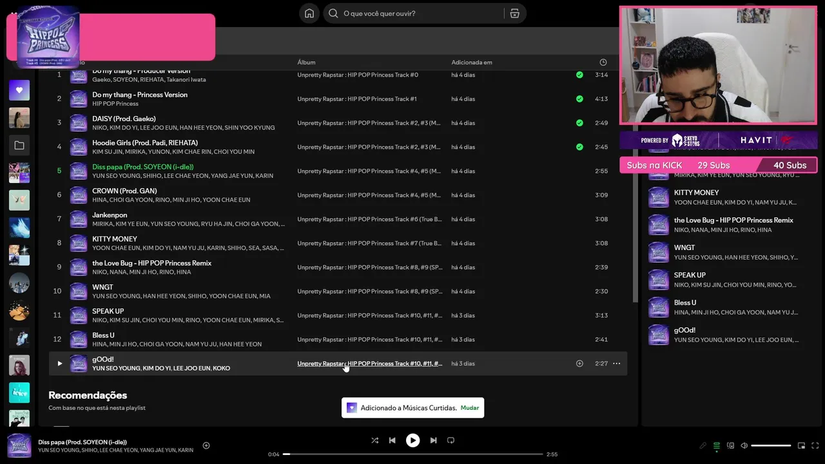This screenshot has width=825, height=464.
Task: Click the main play button in player bar
Action: pyautogui.click(x=412, y=440)
